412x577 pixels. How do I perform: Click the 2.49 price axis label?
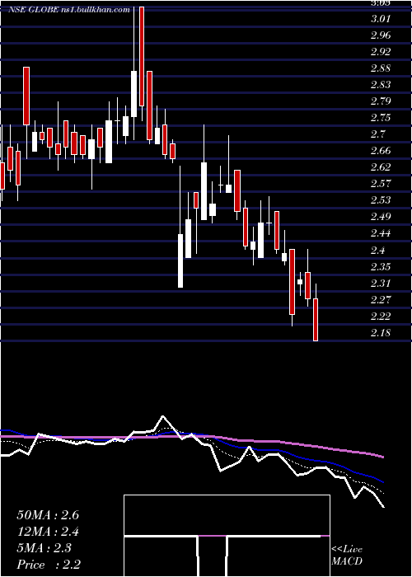tap(381, 217)
